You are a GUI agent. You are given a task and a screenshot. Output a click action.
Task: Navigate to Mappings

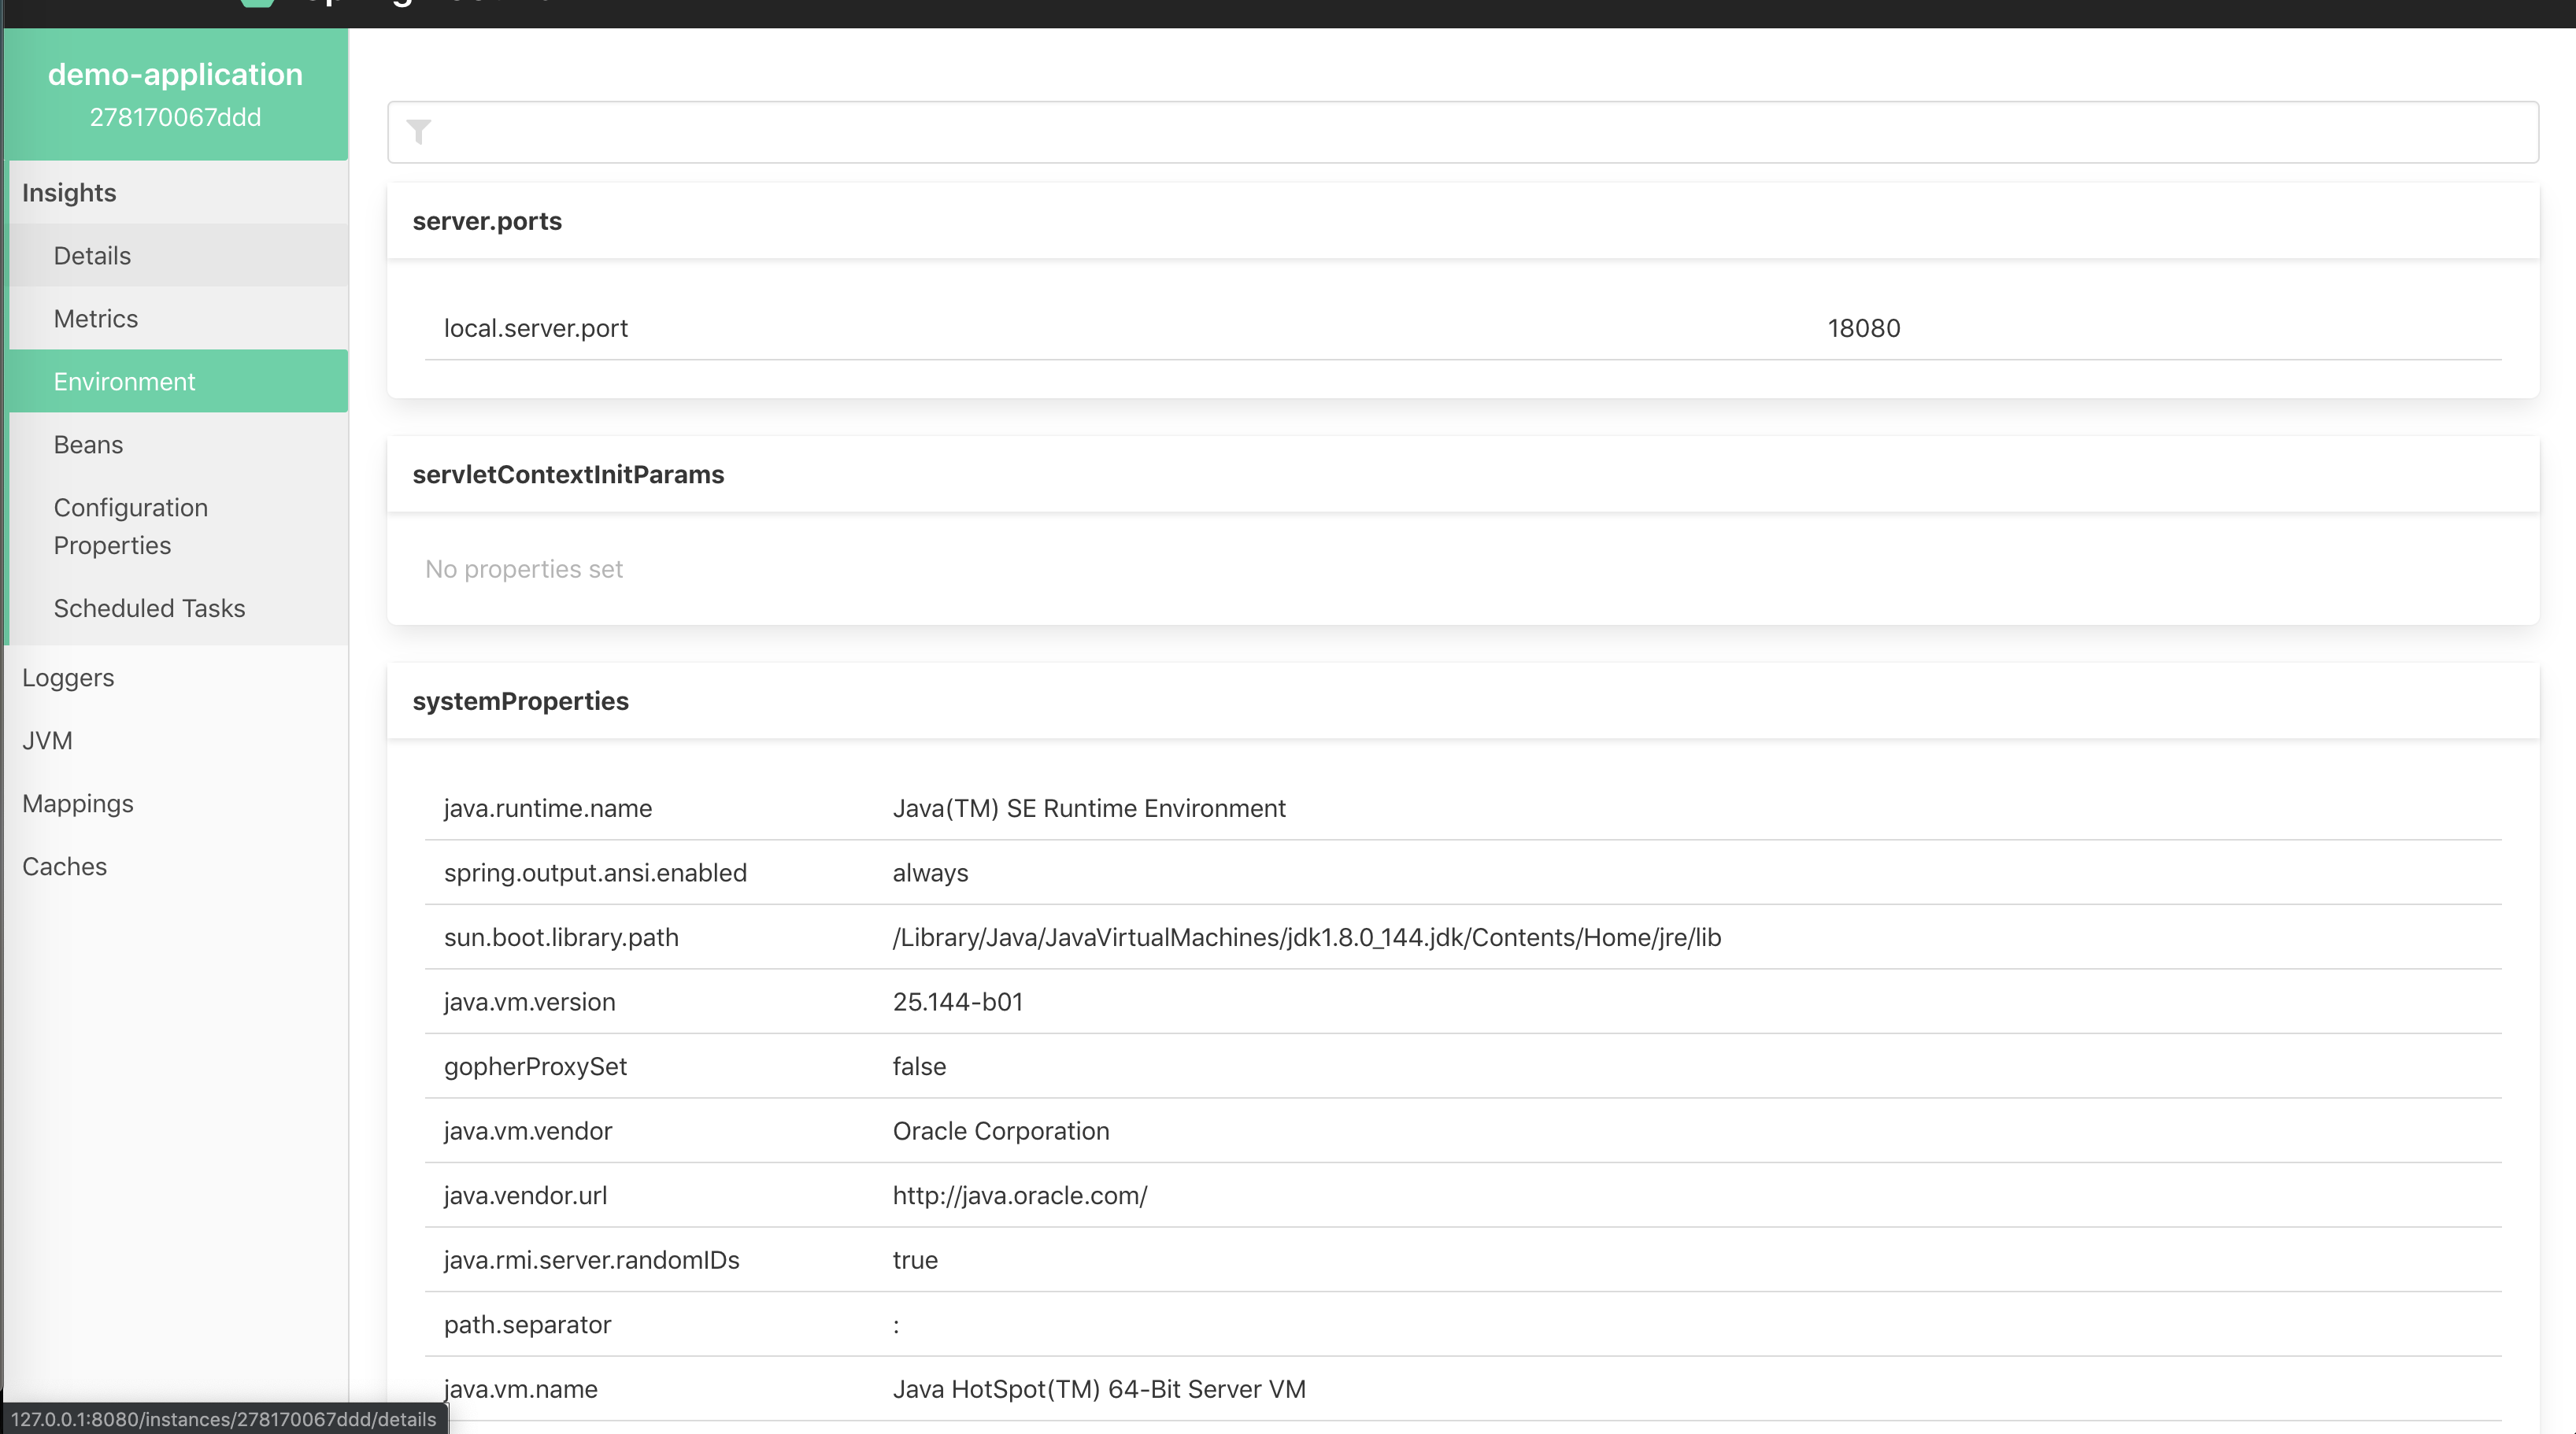78,804
